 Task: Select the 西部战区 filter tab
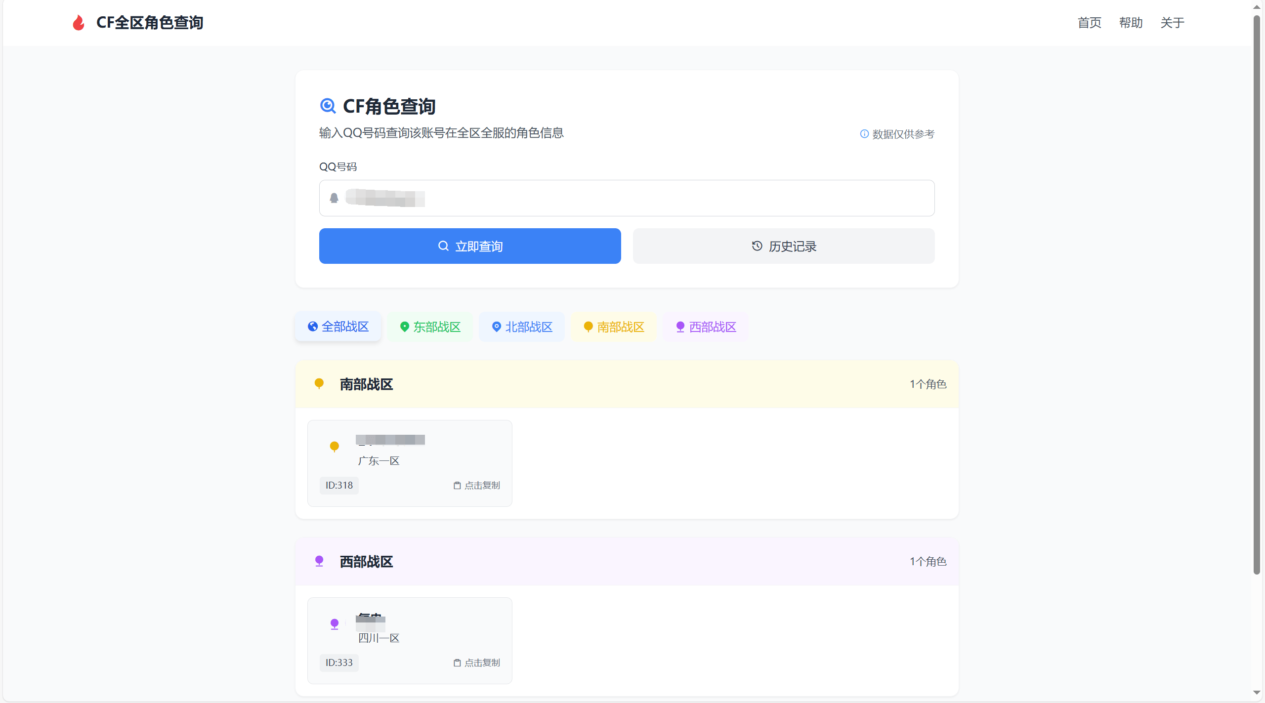(706, 327)
